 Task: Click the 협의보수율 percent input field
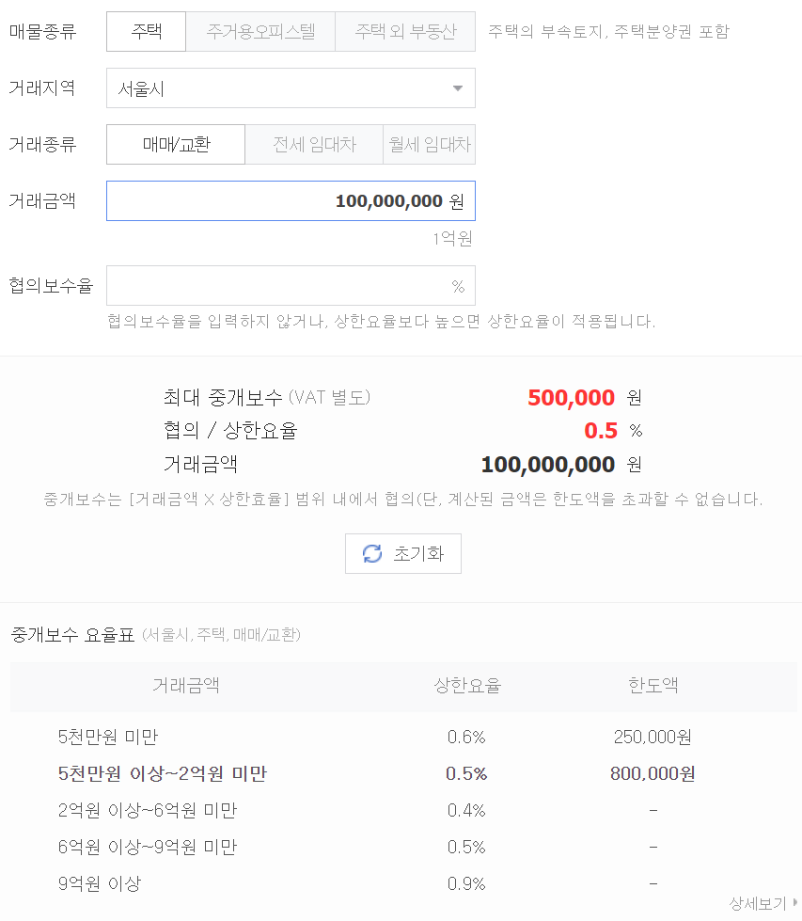point(291,285)
